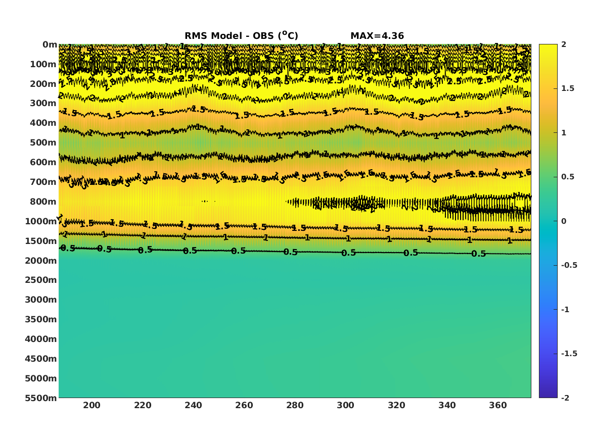590x442 pixels.
Task: Pick the '-1' colorbar tick label
Action: (x=565, y=309)
